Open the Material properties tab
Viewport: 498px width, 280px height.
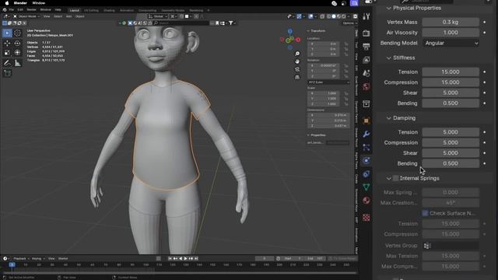(366, 201)
